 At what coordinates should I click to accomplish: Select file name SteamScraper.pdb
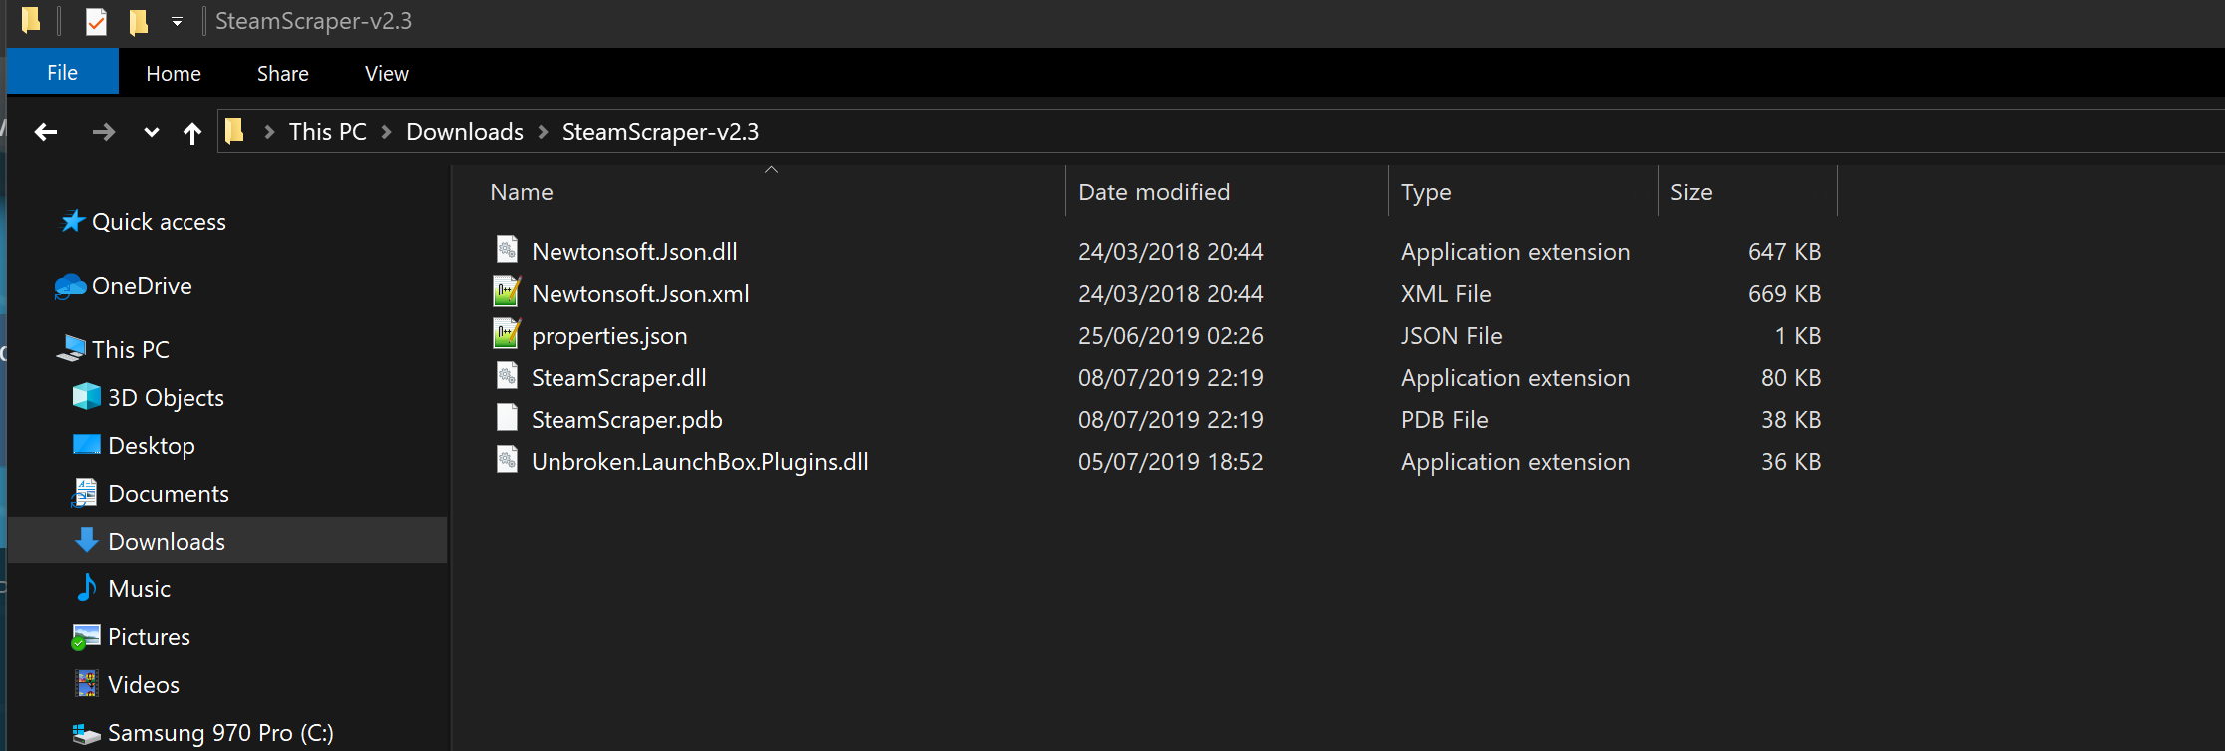coord(627,419)
